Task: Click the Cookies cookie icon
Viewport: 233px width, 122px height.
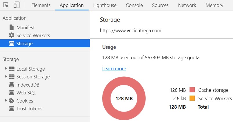Action: tap(12, 101)
